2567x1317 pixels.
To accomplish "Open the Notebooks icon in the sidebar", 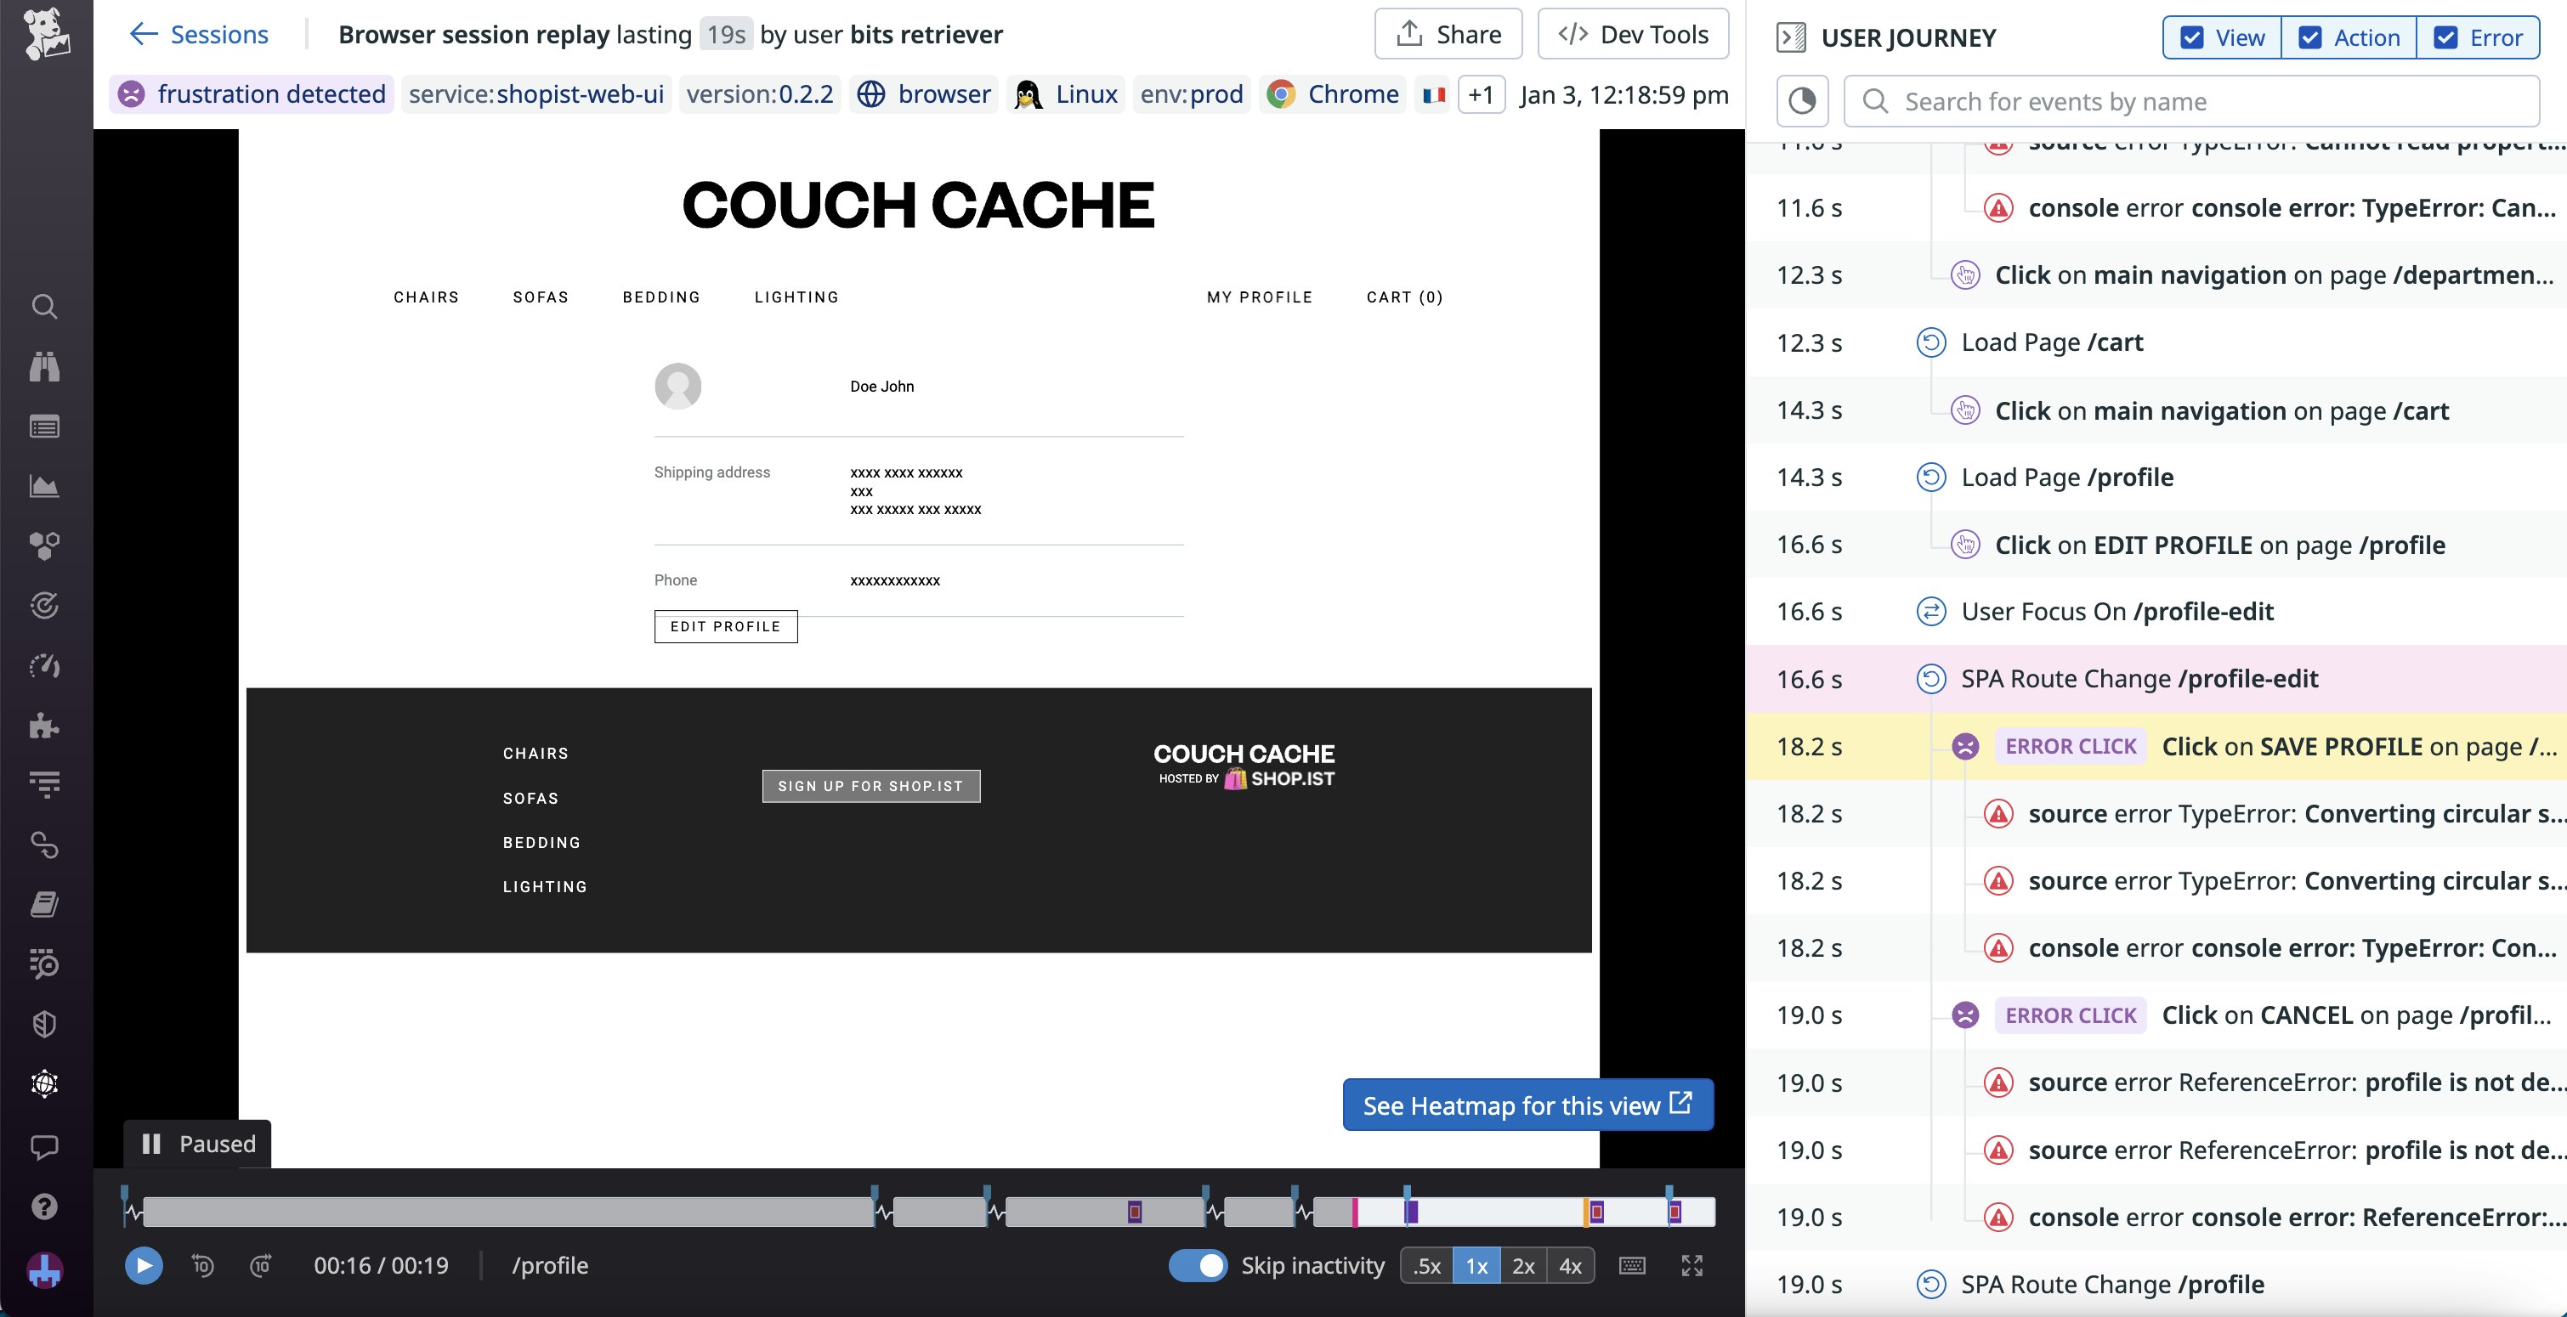I will [x=45, y=905].
